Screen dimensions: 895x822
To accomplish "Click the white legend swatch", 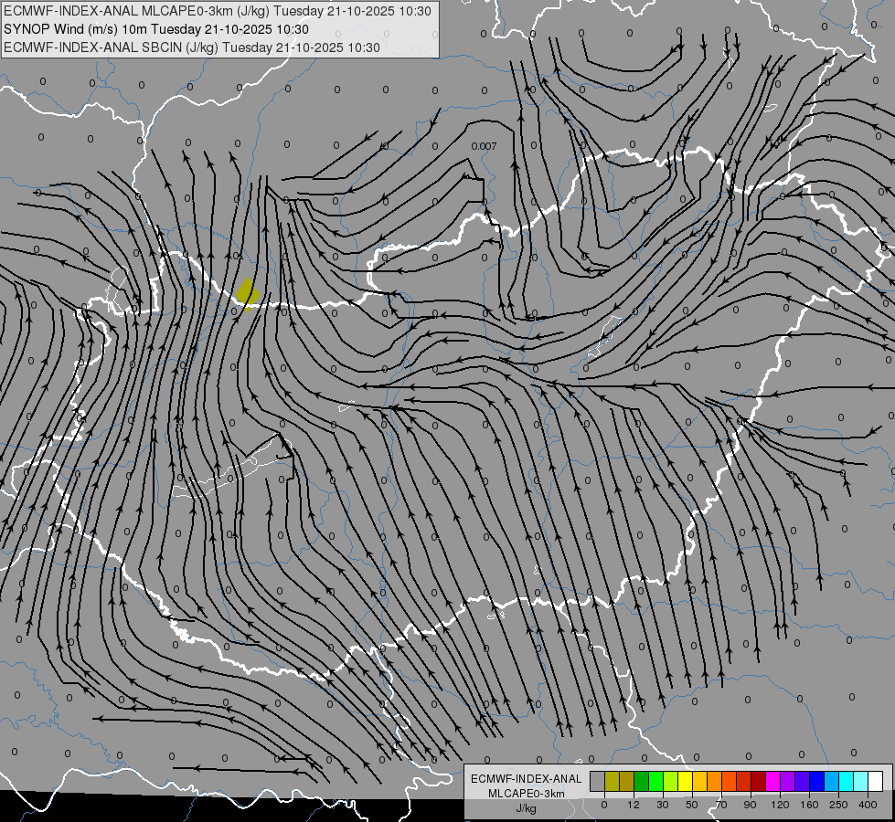I will [876, 781].
